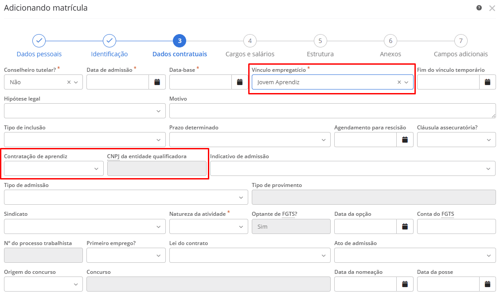500x296 pixels.
Task: Open calendar for Data da opção
Action: [x=405, y=226]
